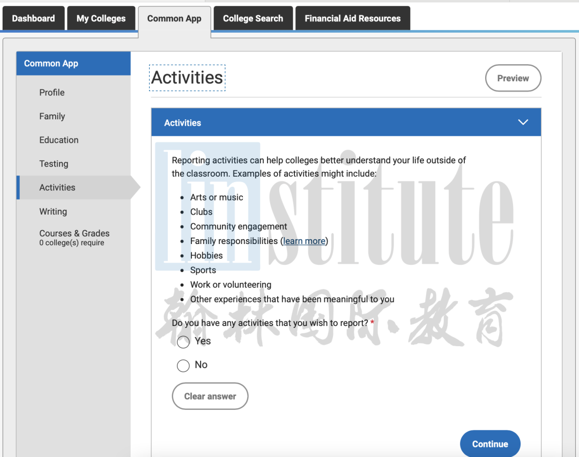579x457 pixels.
Task: Click the 'Clubs' list item
Action: coord(201,212)
